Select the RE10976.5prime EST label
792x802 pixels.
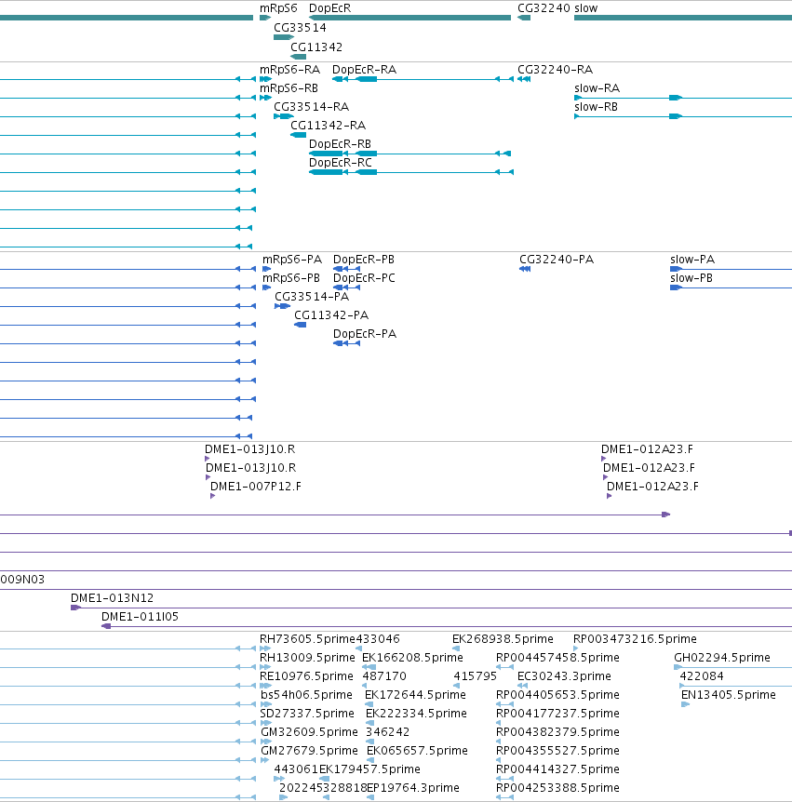(x=306, y=676)
